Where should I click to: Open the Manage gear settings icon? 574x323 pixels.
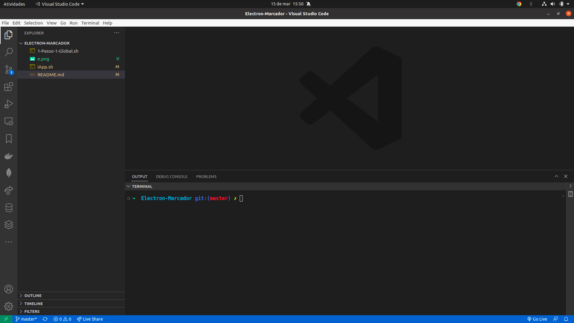tap(9, 306)
